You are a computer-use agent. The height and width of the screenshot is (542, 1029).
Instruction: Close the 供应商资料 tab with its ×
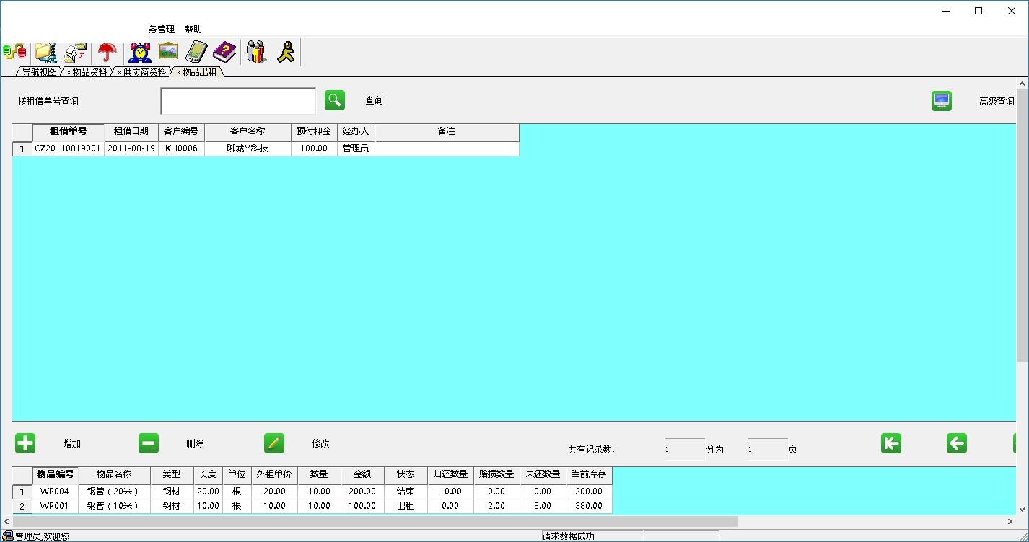tap(119, 72)
